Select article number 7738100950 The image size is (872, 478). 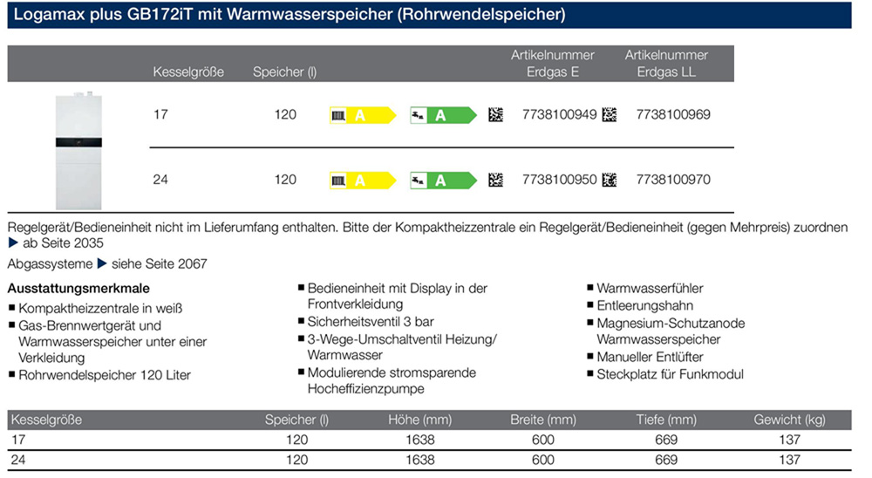[x=559, y=180]
